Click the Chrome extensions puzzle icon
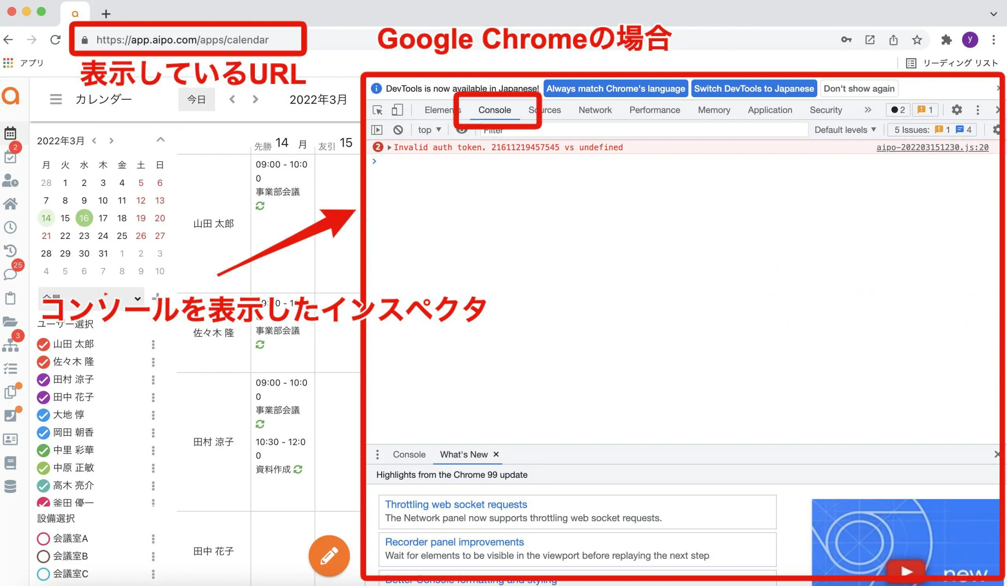Image resolution: width=1007 pixels, height=586 pixels. [x=946, y=40]
